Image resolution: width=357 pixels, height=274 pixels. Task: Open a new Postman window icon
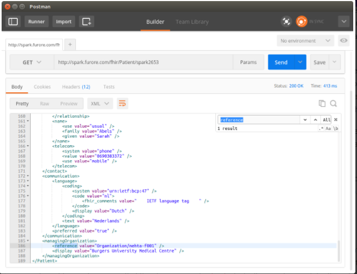(x=87, y=22)
